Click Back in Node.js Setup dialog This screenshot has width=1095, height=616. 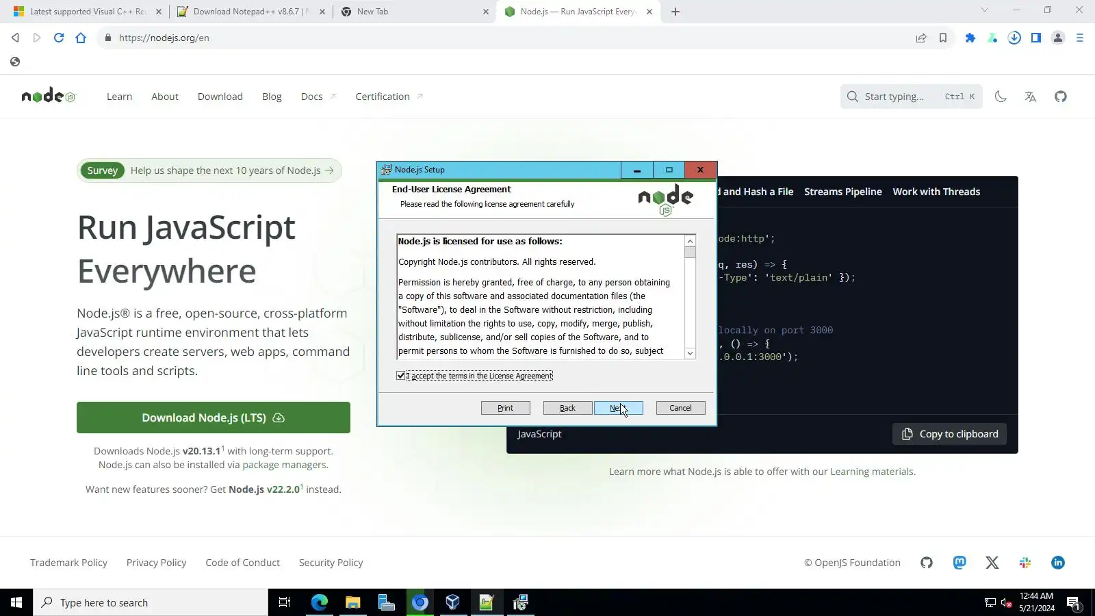point(568,408)
